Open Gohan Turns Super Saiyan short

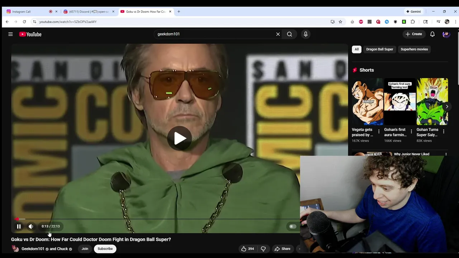pos(432,102)
